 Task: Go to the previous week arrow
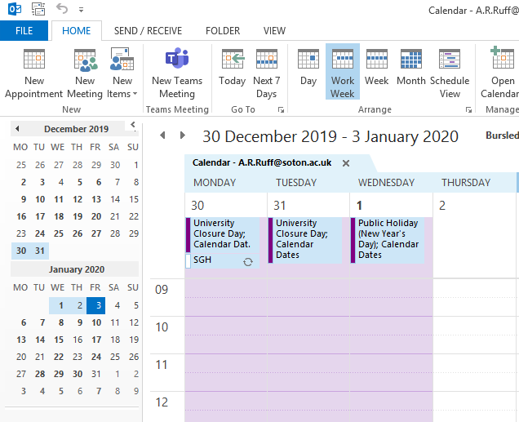click(x=162, y=135)
